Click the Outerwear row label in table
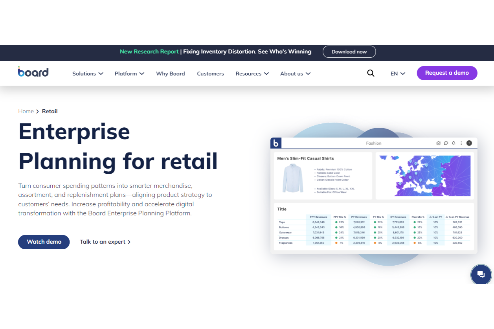 tap(285, 233)
